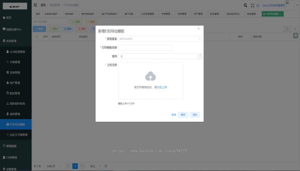Expand 流程处理中心 sidebar group
Screen dimensions: 300x171
(16, 29)
